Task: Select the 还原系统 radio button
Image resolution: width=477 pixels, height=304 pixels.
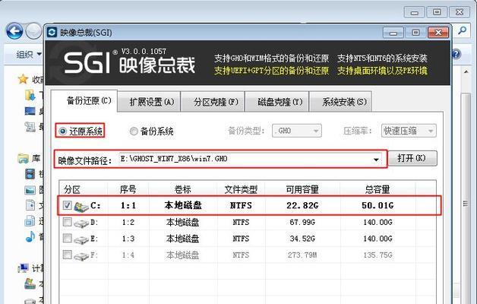Action: click(x=63, y=131)
